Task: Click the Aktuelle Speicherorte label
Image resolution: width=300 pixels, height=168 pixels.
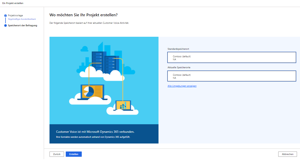Action: pyautogui.click(x=179, y=67)
